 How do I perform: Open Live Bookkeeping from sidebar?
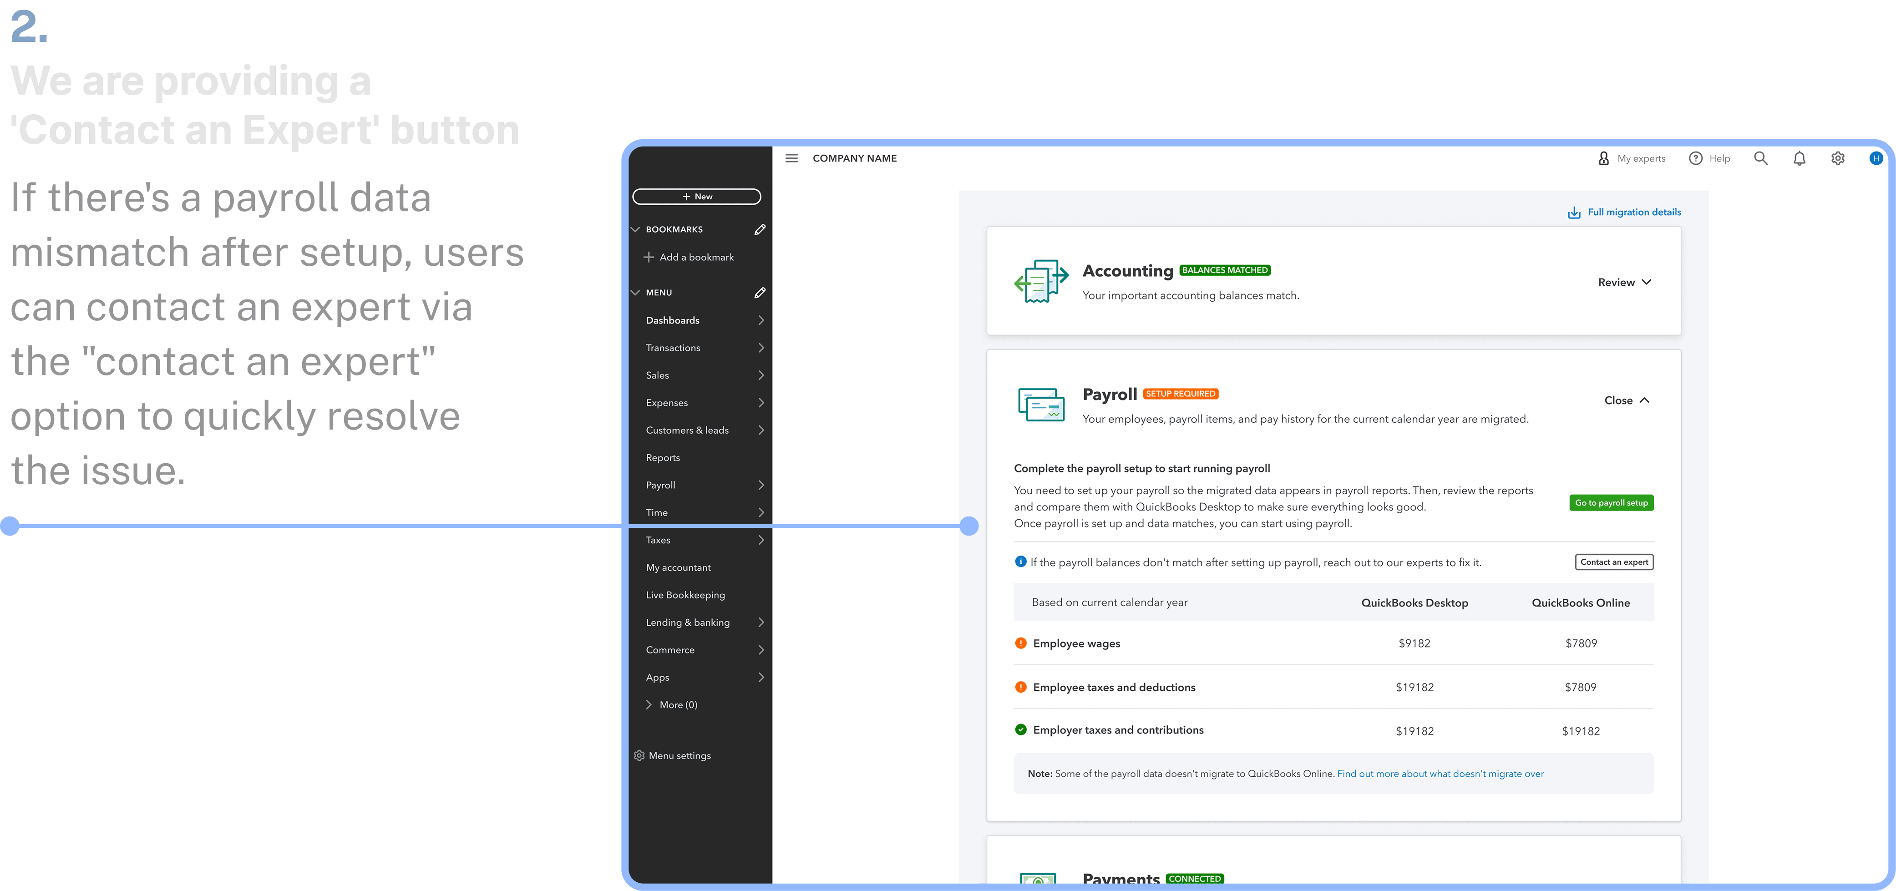click(x=684, y=595)
